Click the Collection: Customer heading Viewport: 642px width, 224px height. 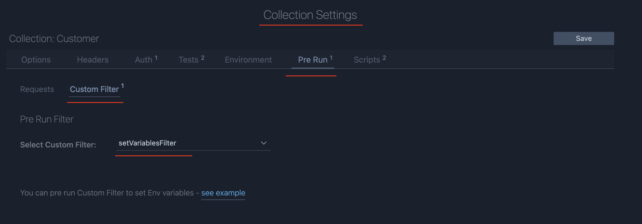coord(54,38)
